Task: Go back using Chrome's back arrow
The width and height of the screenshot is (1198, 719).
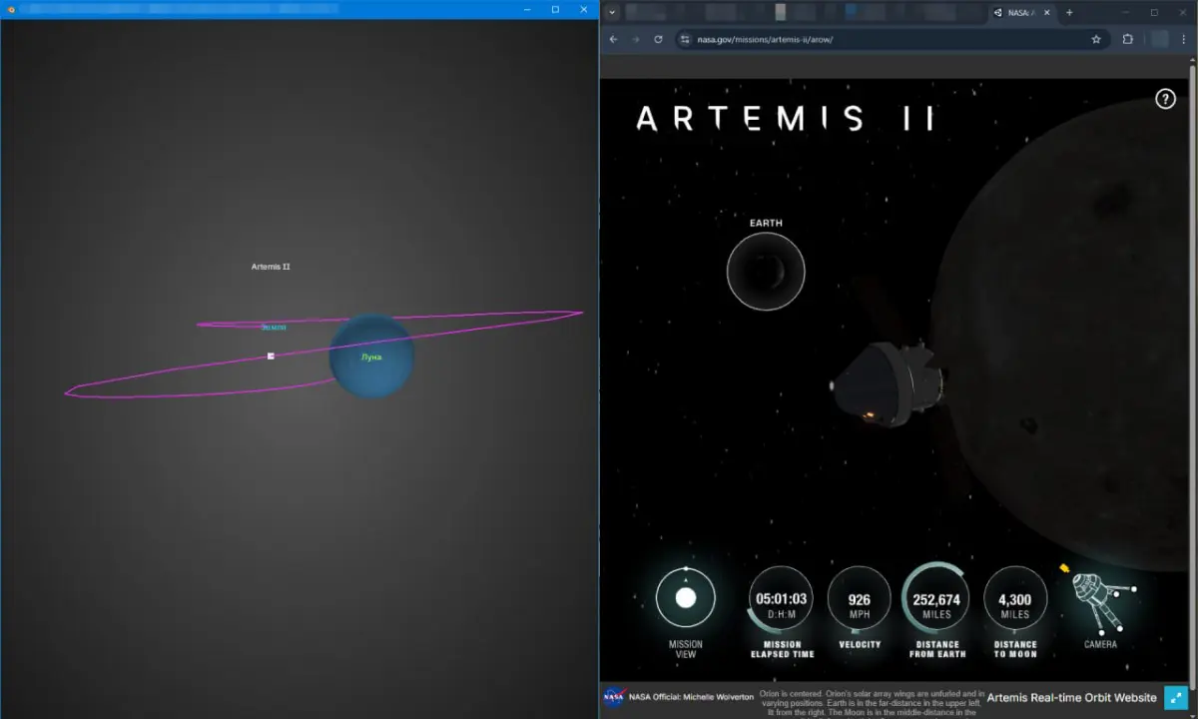Action: [614, 39]
